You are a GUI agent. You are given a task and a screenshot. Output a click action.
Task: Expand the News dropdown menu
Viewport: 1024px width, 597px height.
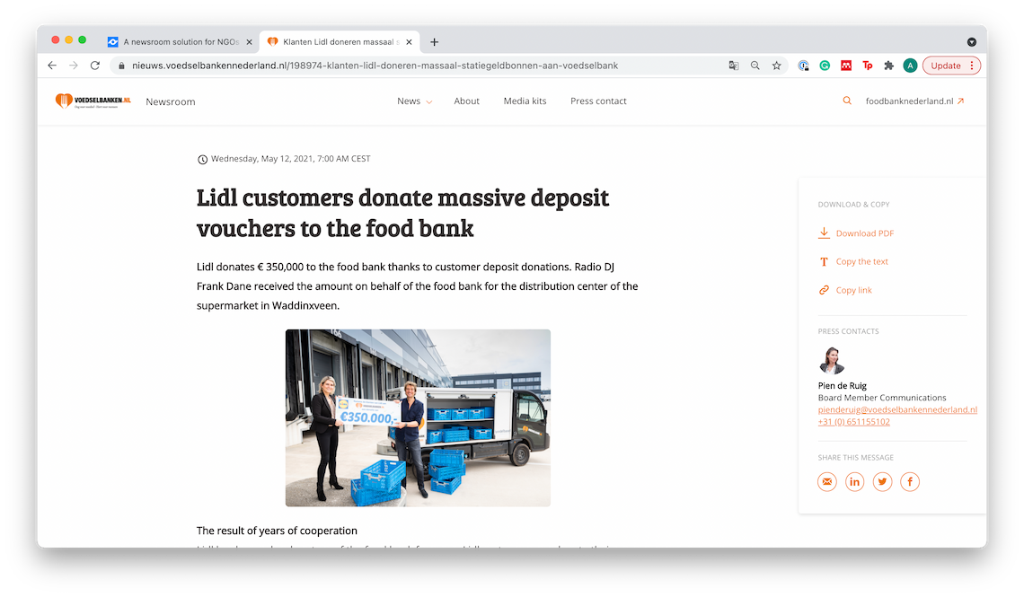[414, 101]
